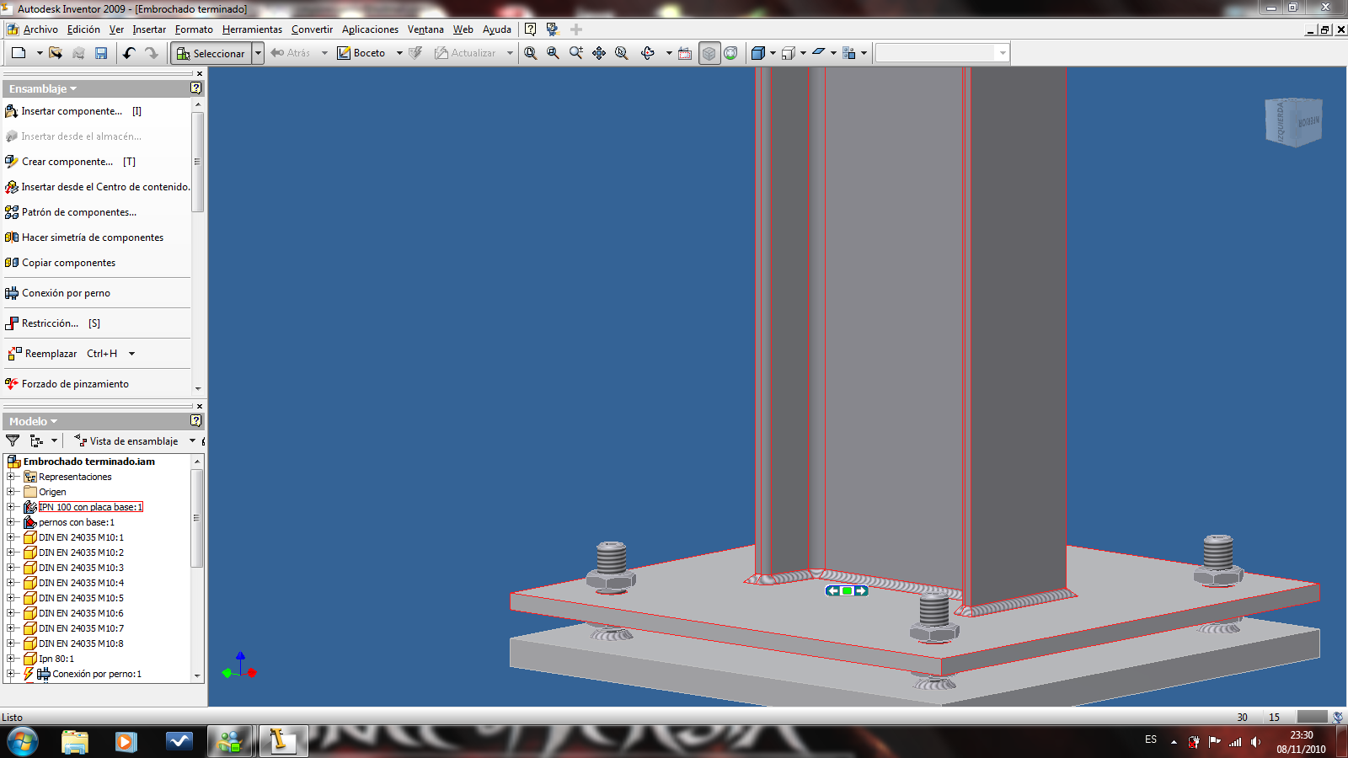
Task: Expand DIN EN 24035 M10:1 node
Action: tap(11, 537)
